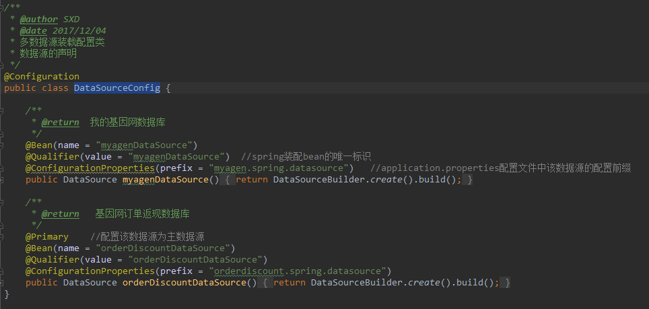This screenshot has height=309, width=649.
Task: Expand the folded opening brace of the myagenDataSource method
Action: point(228,180)
